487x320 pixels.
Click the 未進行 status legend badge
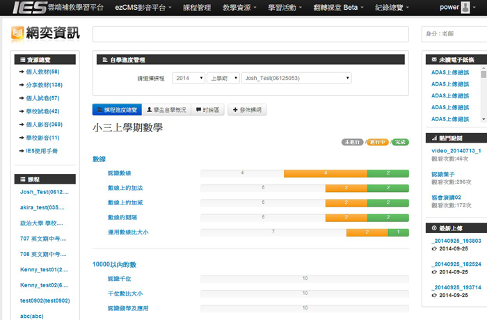[x=352, y=142]
